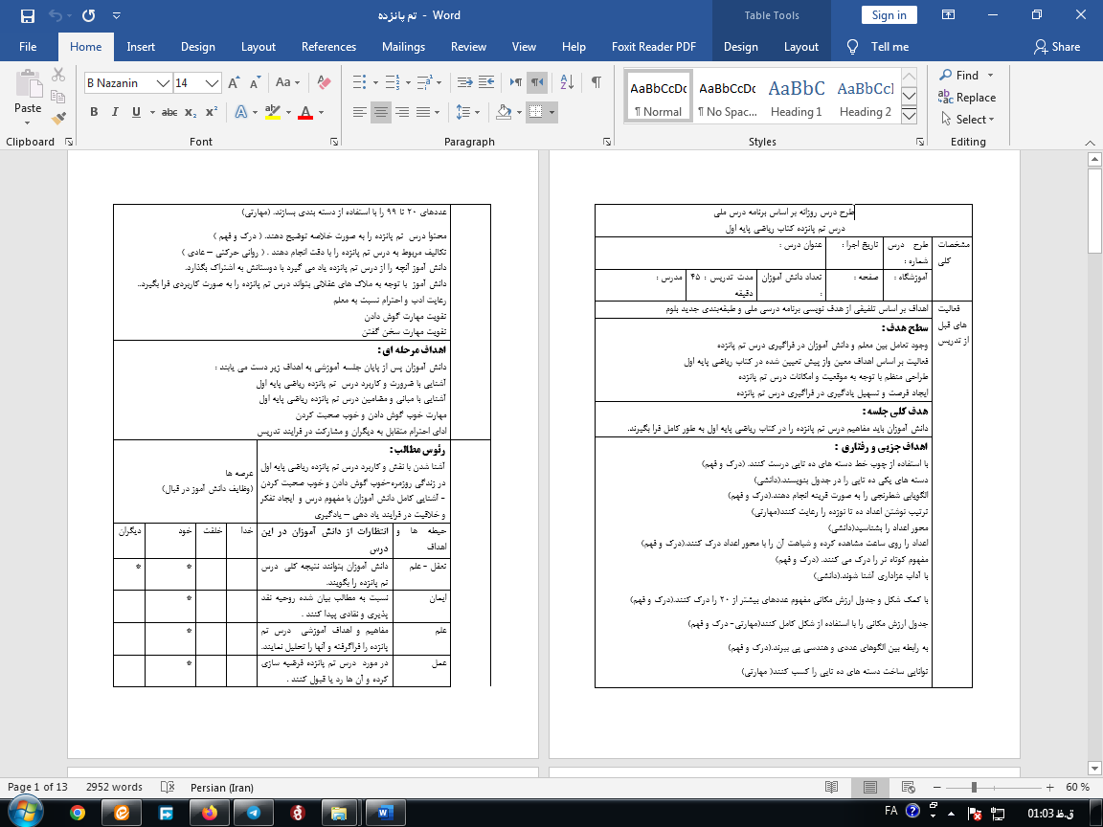
Task: Open the References ribbon tab
Action: 328,47
